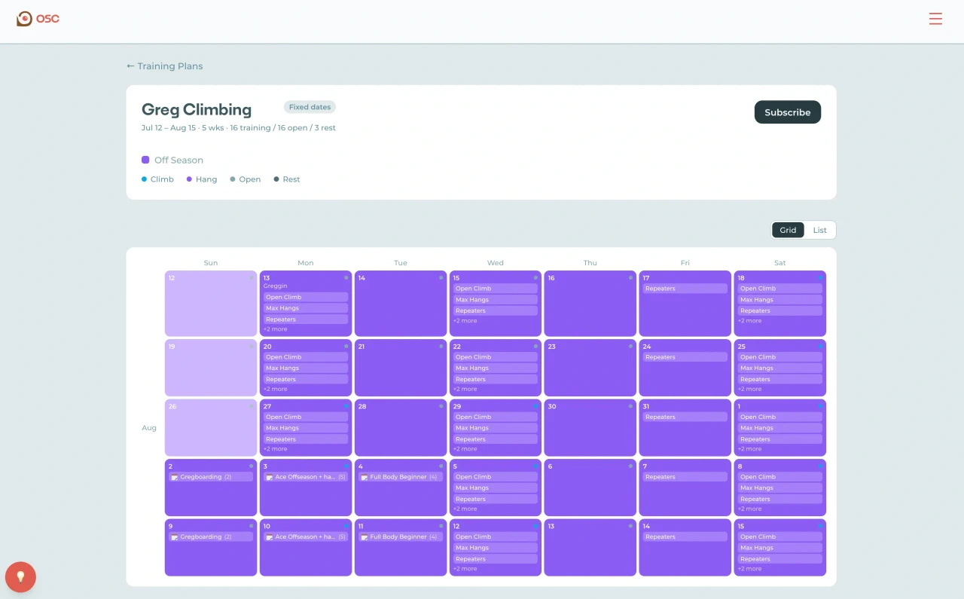Open Repeaters workout on Friday July 17
964x599 pixels.
[x=685, y=289]
